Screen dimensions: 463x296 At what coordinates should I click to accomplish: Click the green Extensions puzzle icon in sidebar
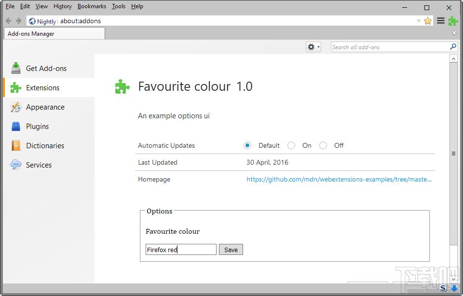pyautogui.click(x=15, y=88)
